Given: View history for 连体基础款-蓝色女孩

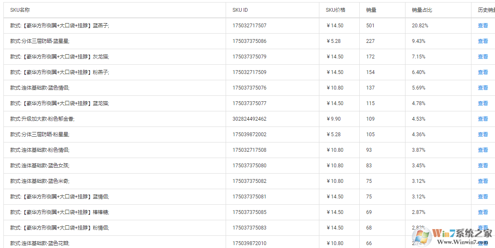Looking at the screenshot, I should [483, 166].
